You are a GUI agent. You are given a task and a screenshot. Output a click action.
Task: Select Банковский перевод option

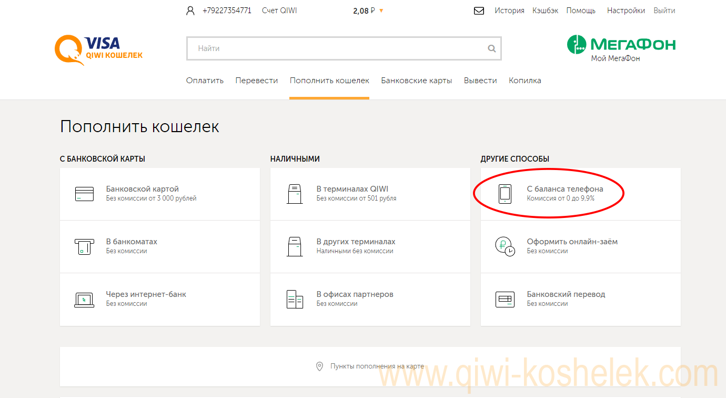581,299
